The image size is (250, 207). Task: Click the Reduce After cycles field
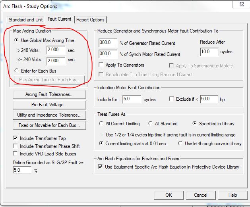(x=209, y=52)
